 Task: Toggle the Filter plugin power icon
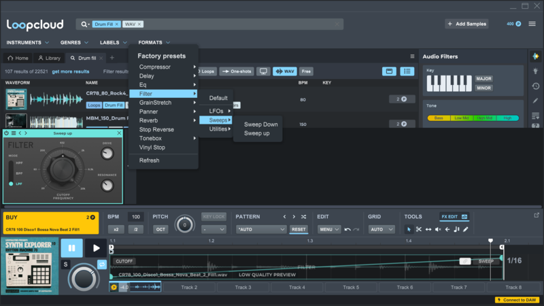[x=7, y=133]
